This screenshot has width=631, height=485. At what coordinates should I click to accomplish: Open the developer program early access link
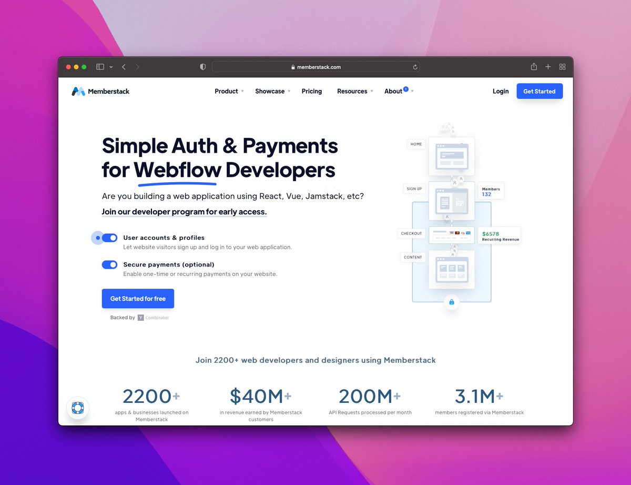pyautogui.click(x=184, y=212)
